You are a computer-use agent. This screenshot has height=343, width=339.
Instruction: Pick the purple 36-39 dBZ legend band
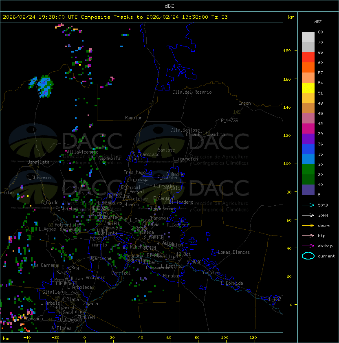(308, 139)
